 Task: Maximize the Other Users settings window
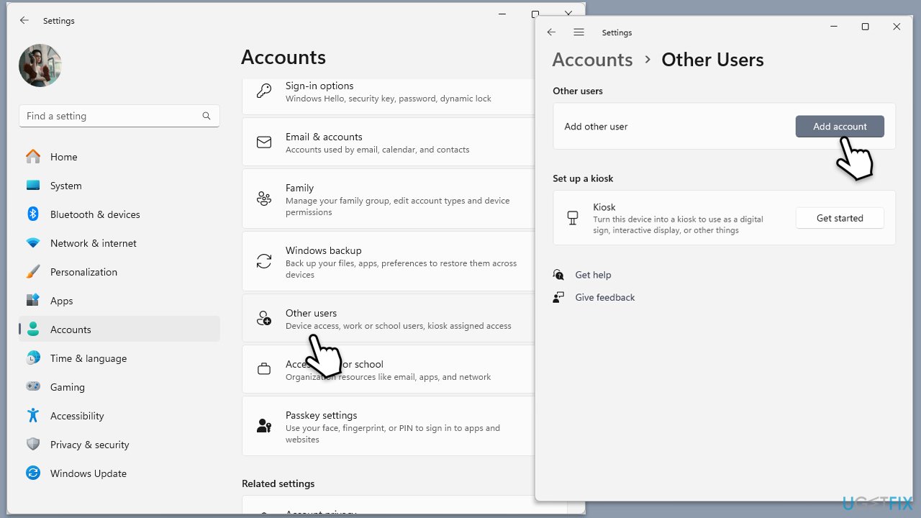pyautogui.click(x=865, y=27)
